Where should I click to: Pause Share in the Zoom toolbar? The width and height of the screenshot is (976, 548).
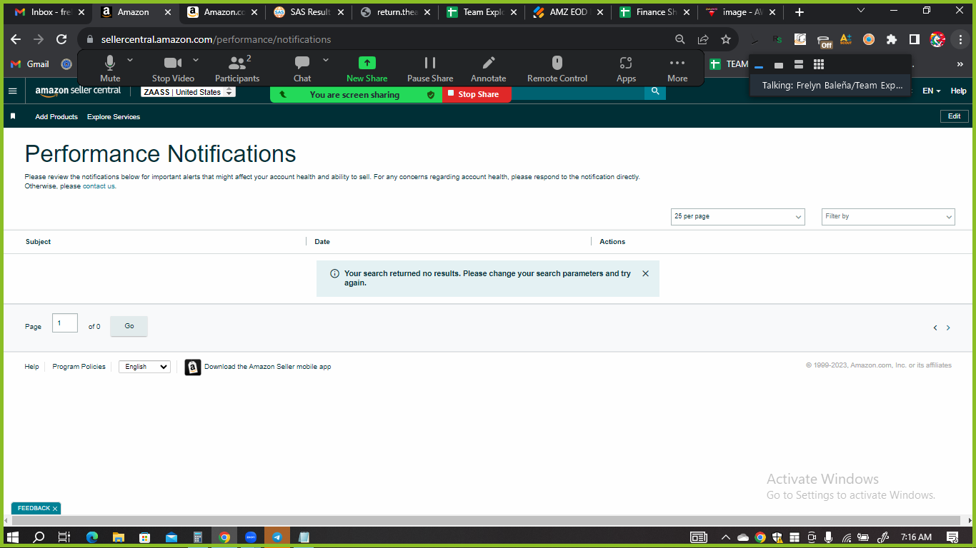pyautogui.click(x=430, y=69)
